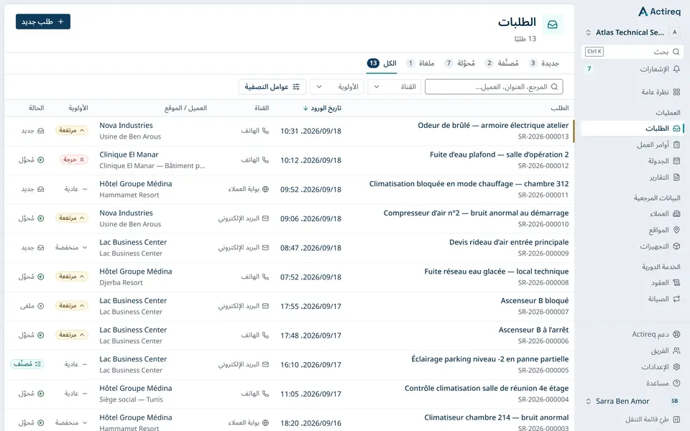Click reference SR-2026-000004

pos(543,399)
